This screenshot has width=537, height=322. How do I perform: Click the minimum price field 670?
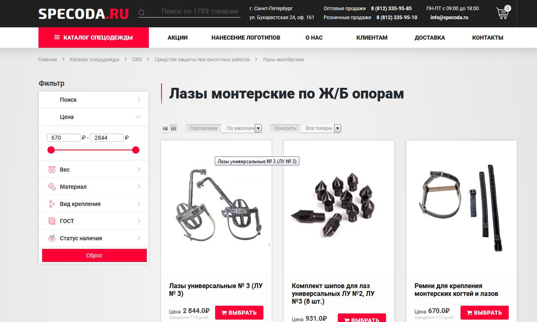point(63,138)
